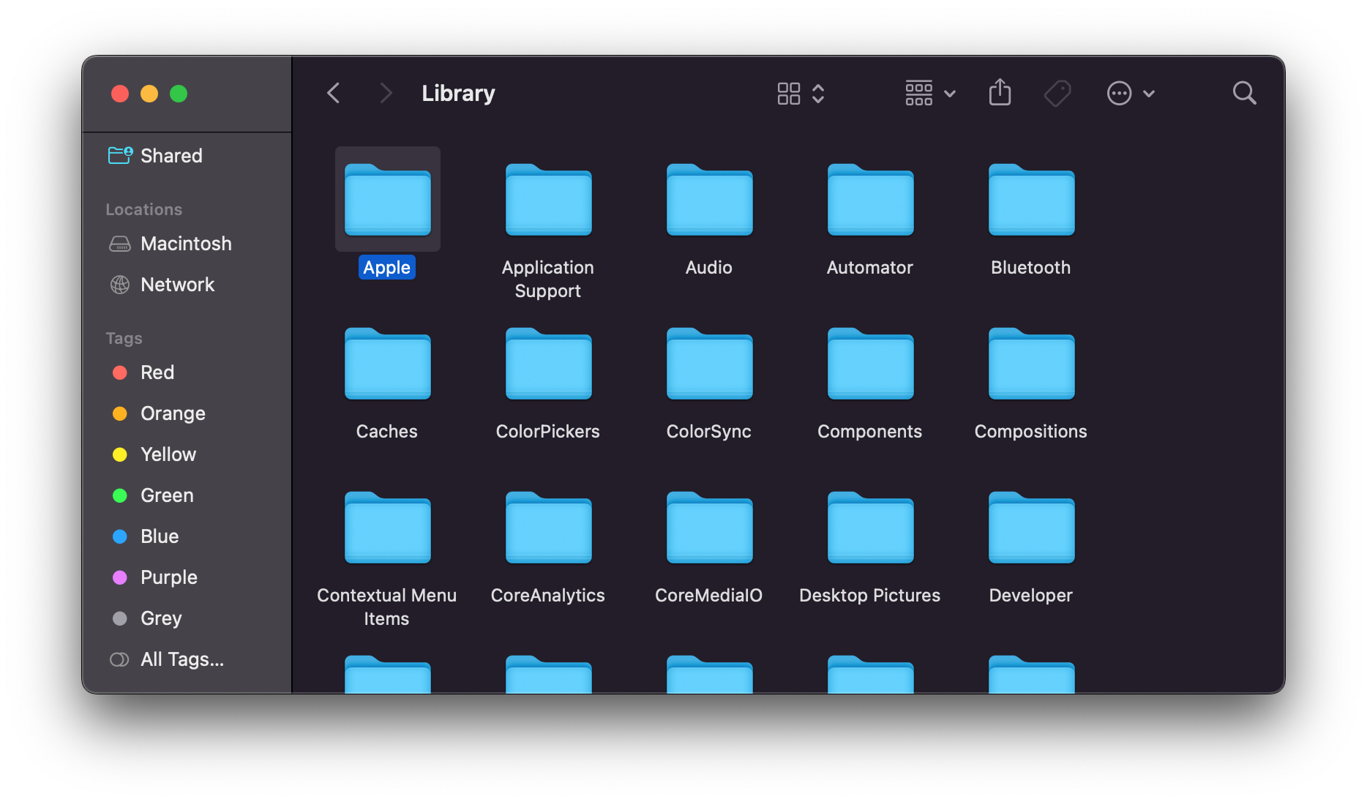Go forward with the forward arrow
The width and height of the screenshot is (1367, 802).
386,93
